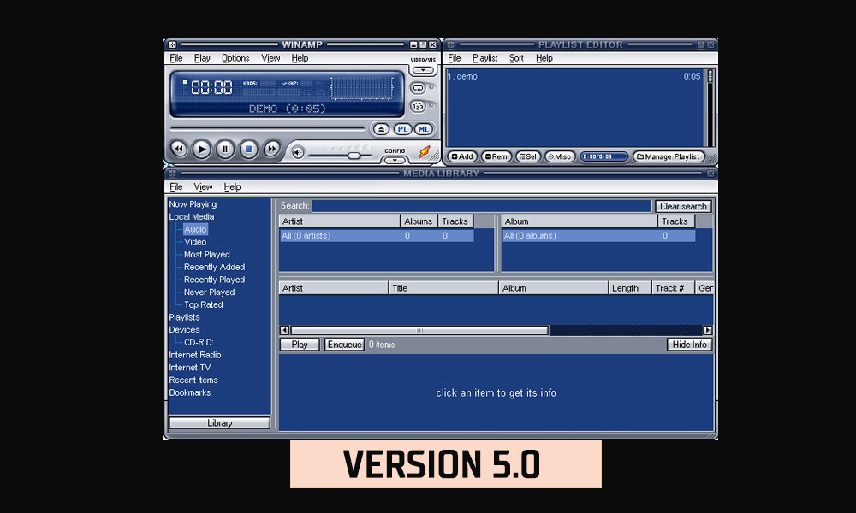Open the Help menu in Winamp main window

pyautogui.click(x=300, y=58)
